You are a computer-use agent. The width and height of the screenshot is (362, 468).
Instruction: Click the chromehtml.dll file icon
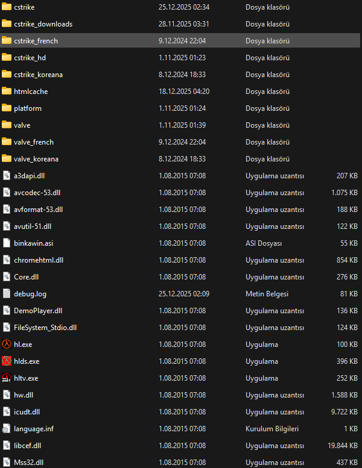(x=7, y=260)
